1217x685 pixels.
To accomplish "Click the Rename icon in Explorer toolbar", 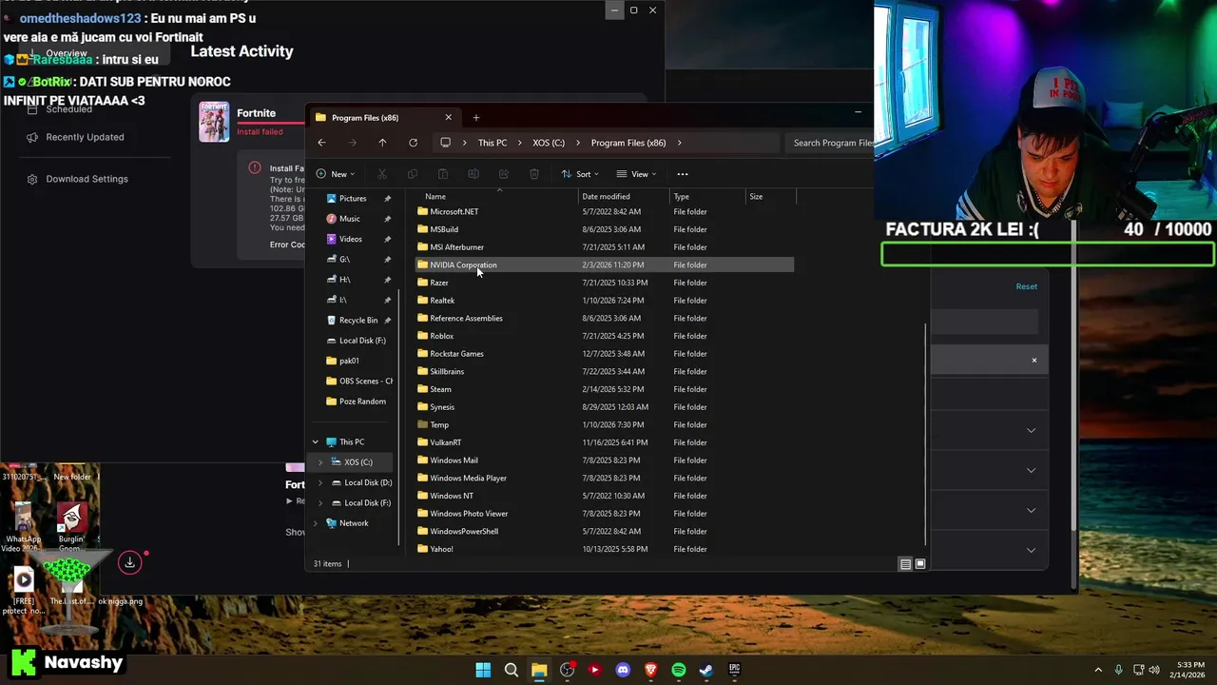I will [x=473, y=174].
